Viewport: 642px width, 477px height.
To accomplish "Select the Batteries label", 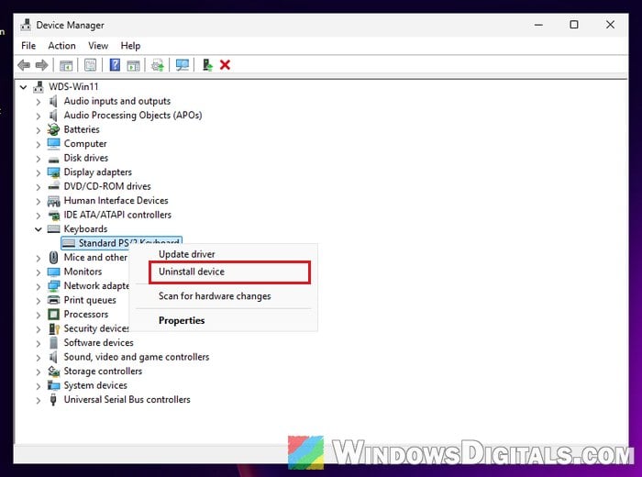I will pos(82,129).
